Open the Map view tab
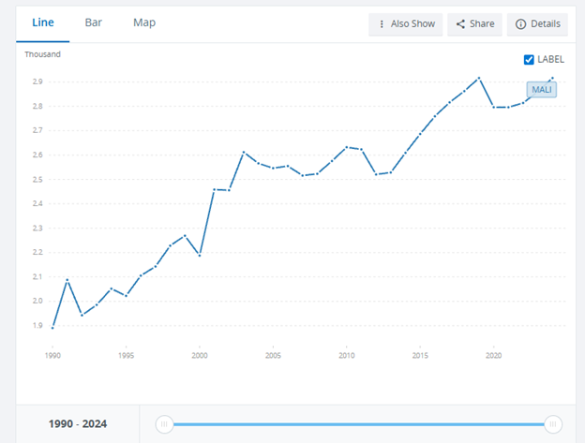This screenshot has height=443, width=585. [144, 22]
